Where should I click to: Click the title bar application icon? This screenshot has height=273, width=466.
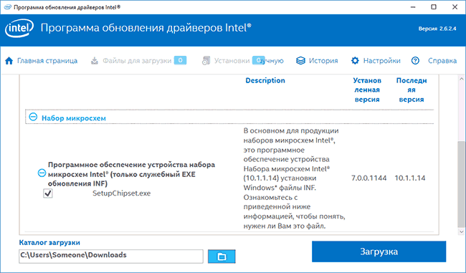pyautogui.click(x=8, y=7)
